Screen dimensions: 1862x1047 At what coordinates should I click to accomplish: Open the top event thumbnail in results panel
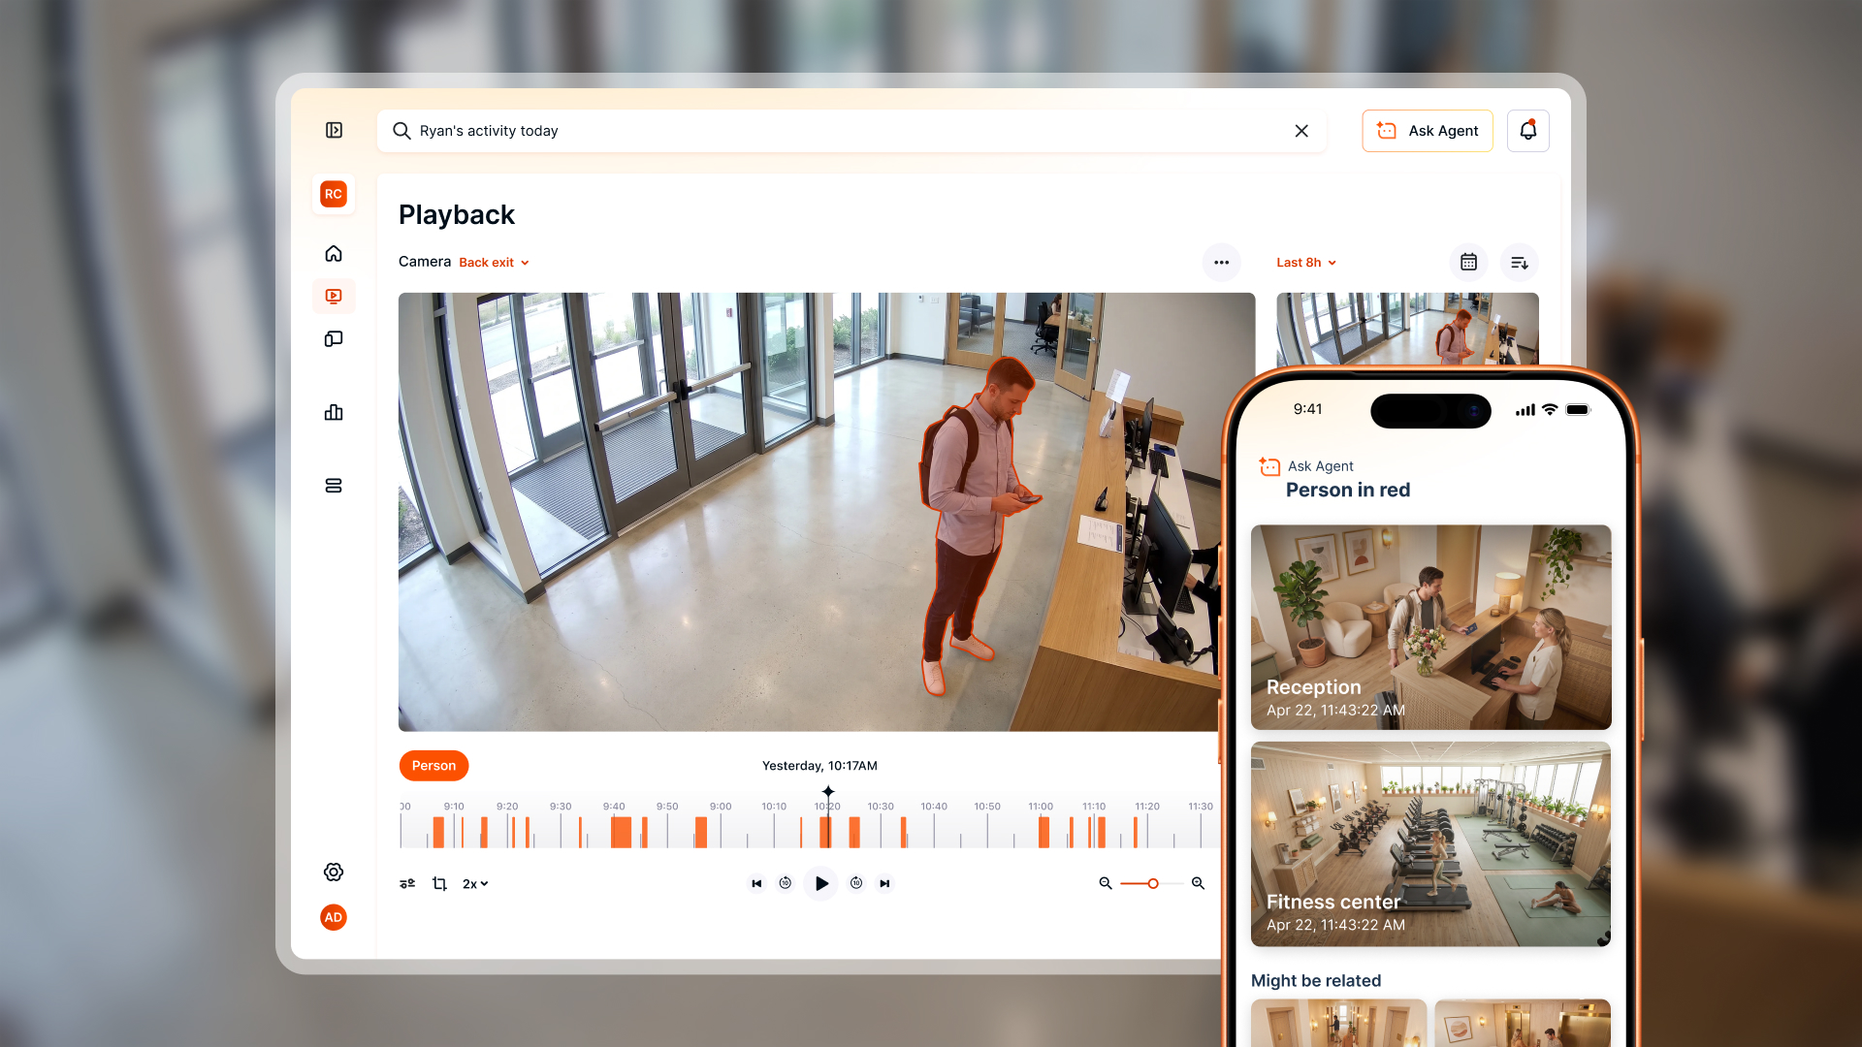[x=1407, y=330]
